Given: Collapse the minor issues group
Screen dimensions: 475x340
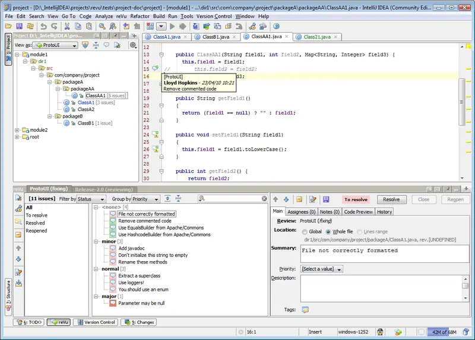Looking at the screenshot, I should click(x=96, y=242).
